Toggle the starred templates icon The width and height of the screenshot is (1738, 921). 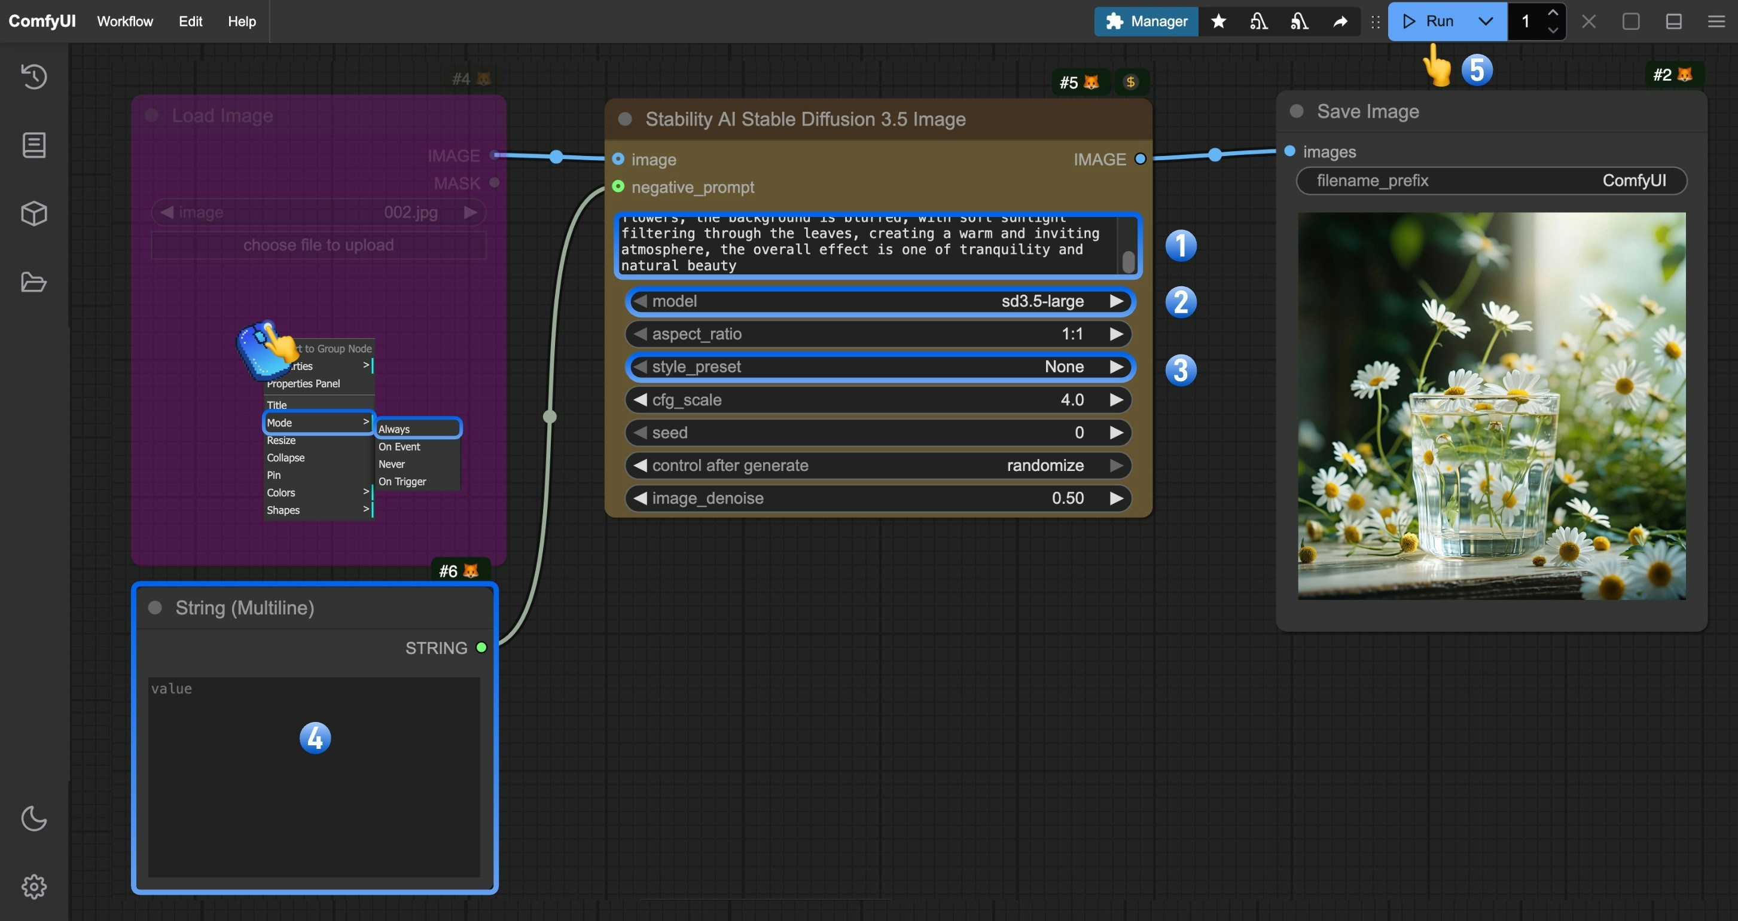[x=1218, y=21]
